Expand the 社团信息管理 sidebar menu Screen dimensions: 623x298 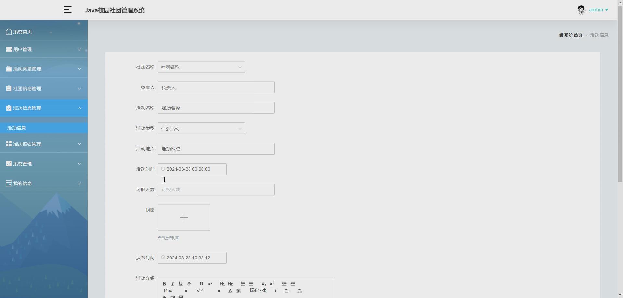pyautogui.click(x=44, y=88)
